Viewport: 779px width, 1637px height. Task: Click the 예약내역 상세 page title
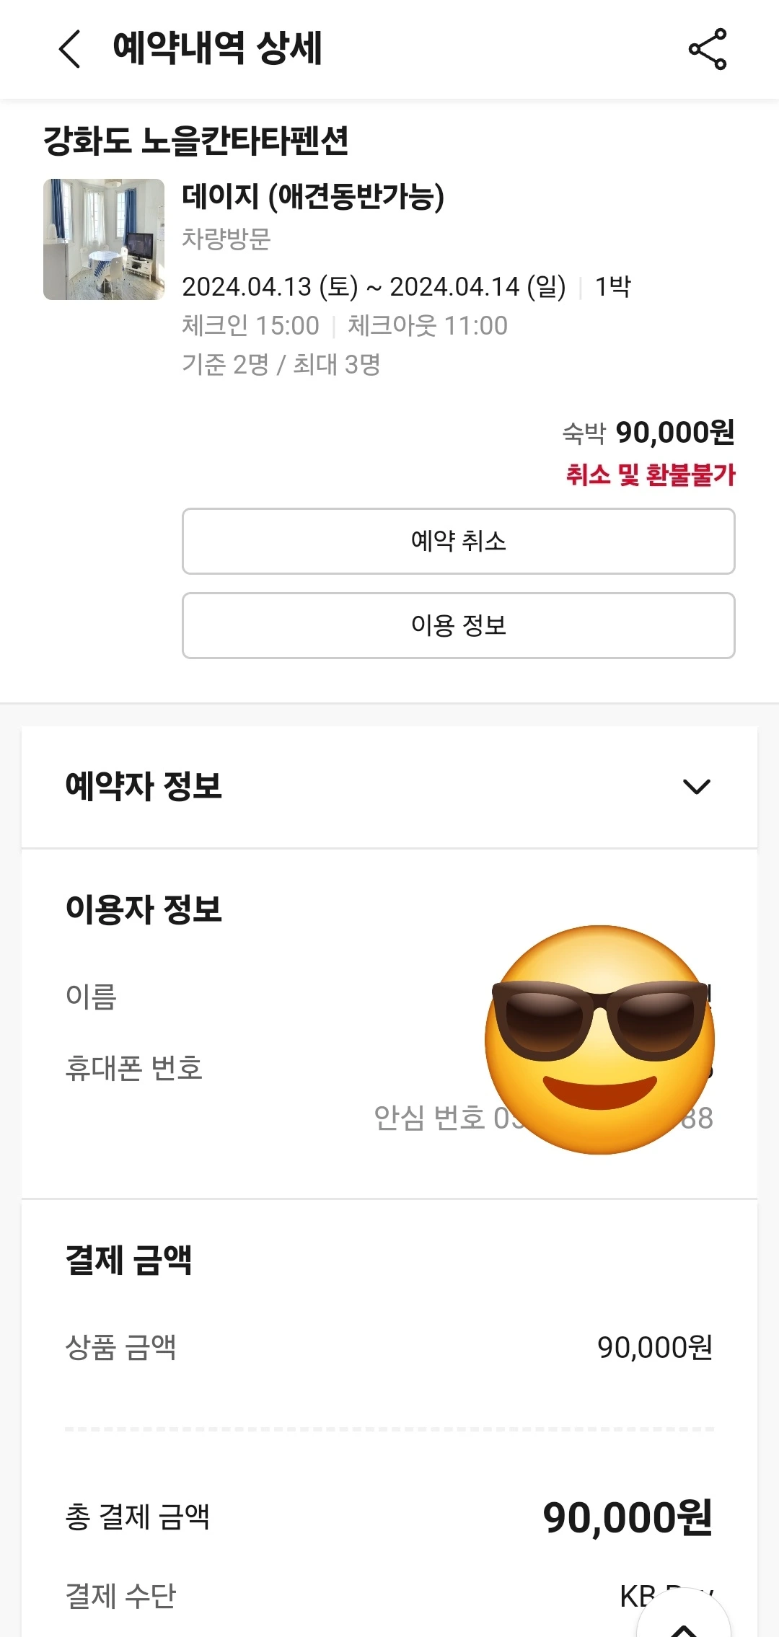point(217,48)
